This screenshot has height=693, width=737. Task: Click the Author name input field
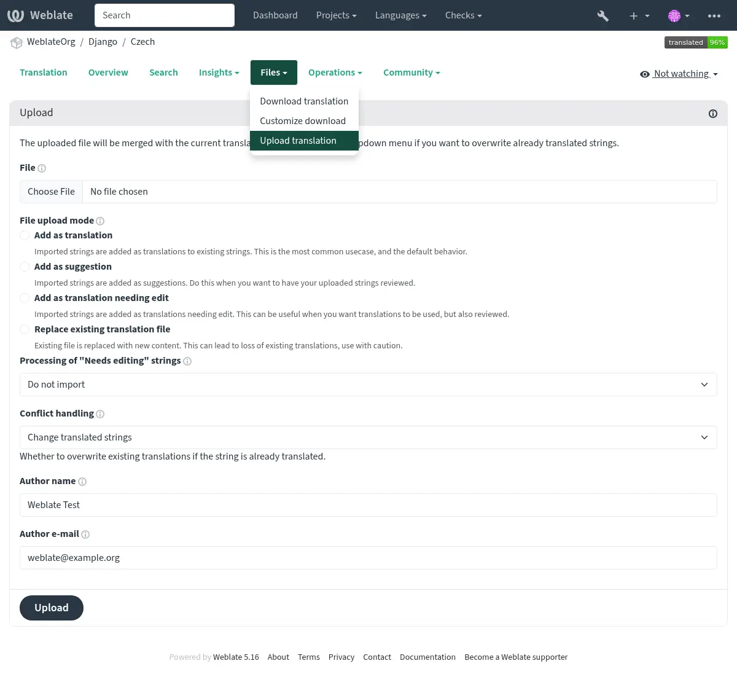pos(368,505)
